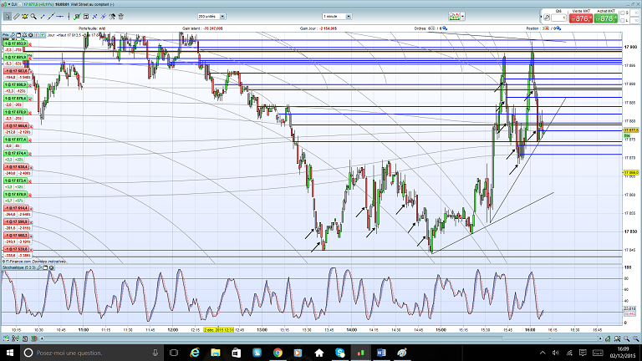Click the yellow date label on time axis
Viewport: 642px width, 361px height.
coord(219,330)
